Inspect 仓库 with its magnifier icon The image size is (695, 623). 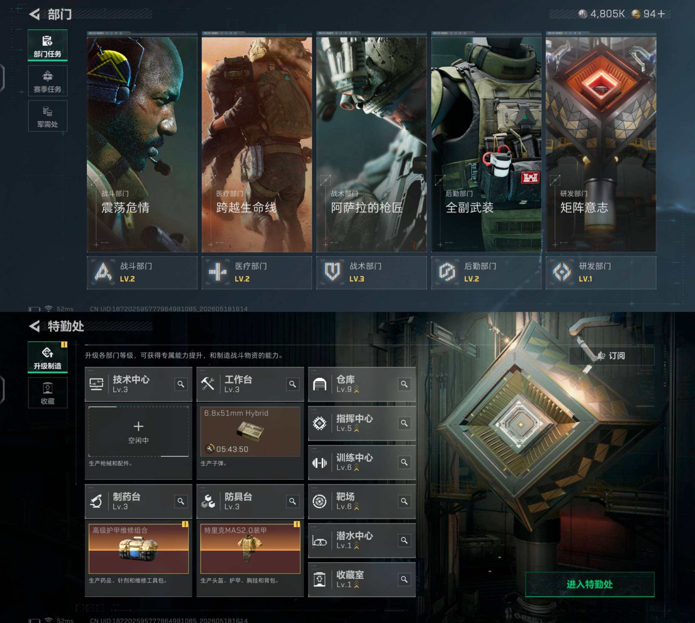pos(404,384)
